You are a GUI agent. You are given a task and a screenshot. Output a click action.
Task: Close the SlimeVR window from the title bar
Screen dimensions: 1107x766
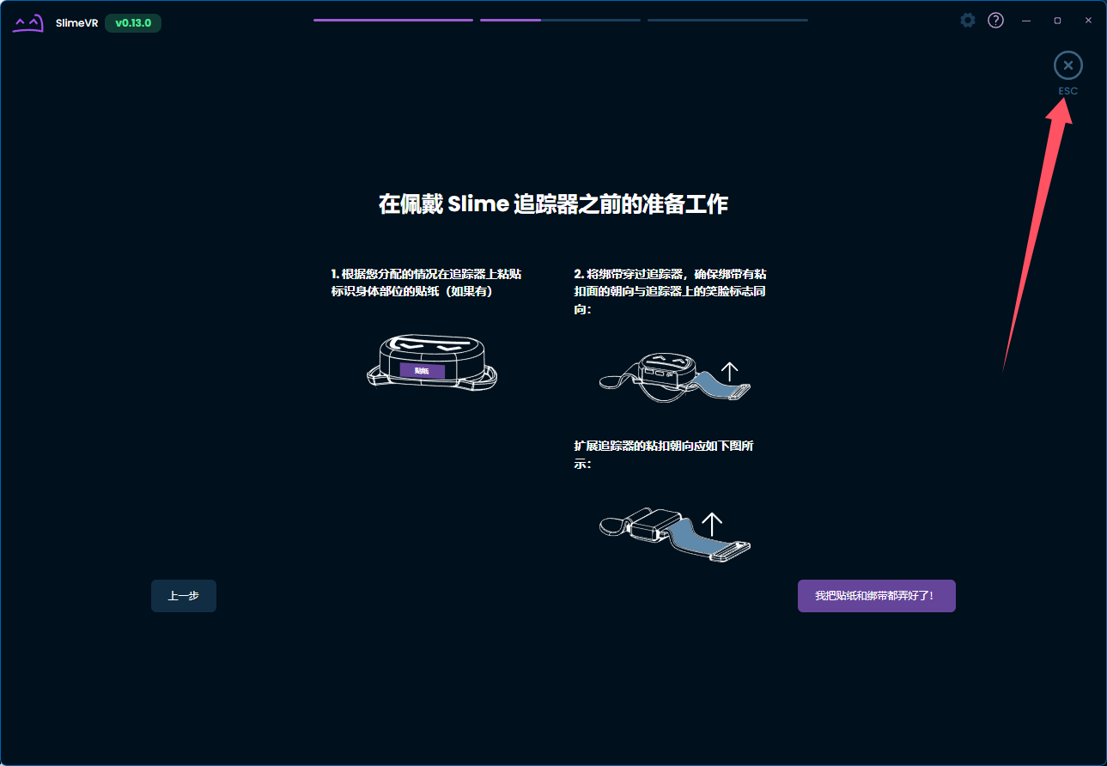coord(1088,20)
